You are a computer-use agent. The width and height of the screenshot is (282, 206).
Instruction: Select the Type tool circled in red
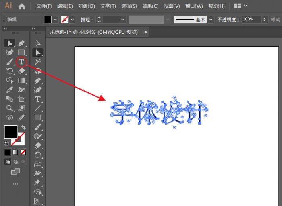[21, 62]
